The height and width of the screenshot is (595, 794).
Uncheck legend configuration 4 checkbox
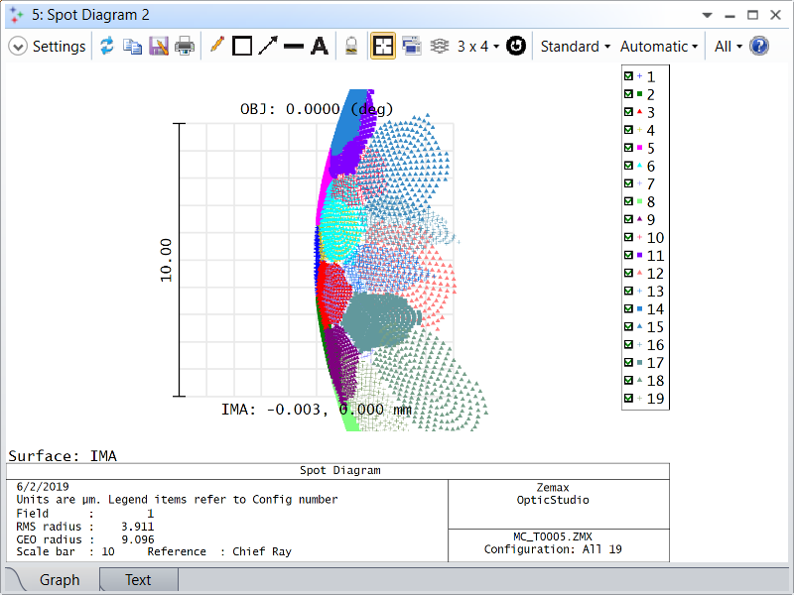click(628, 130)
